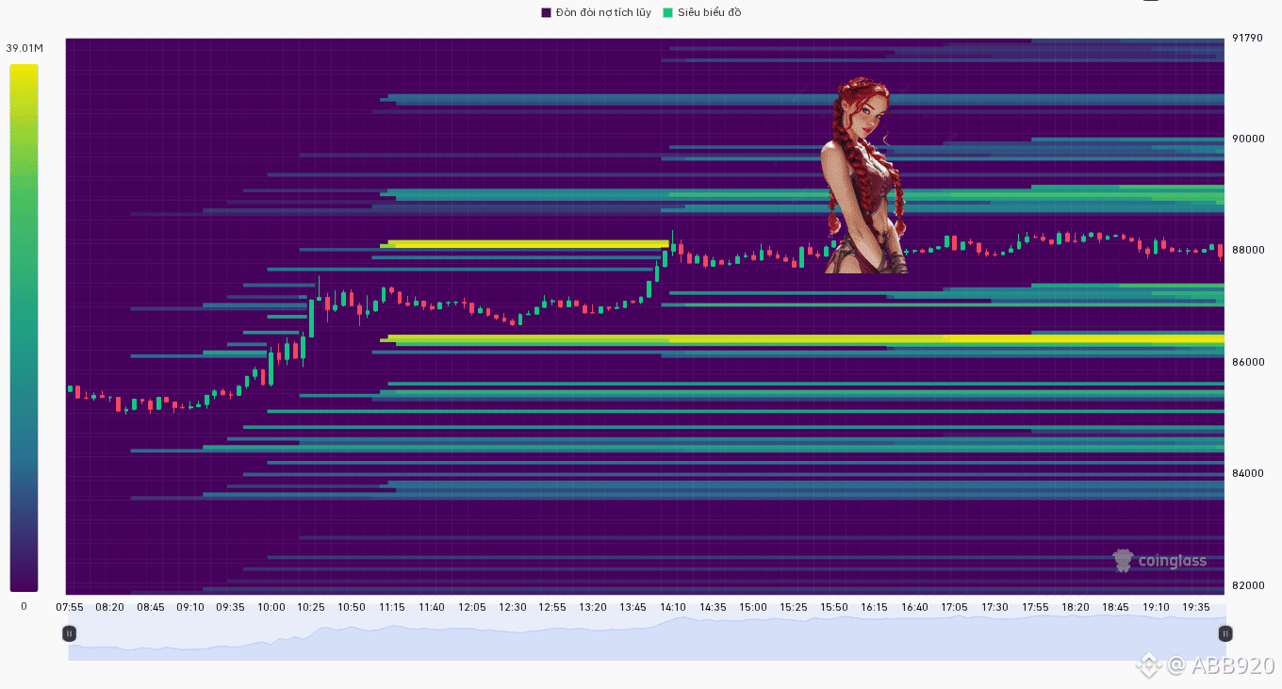Click the 13:45 time axis label
Viewport: 1282px width, 689px height.
633,608
